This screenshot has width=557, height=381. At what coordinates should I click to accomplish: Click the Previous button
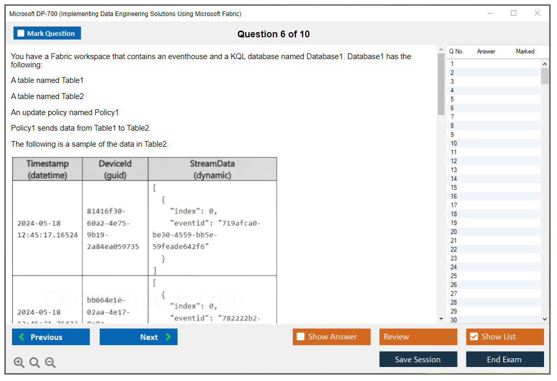50,337
